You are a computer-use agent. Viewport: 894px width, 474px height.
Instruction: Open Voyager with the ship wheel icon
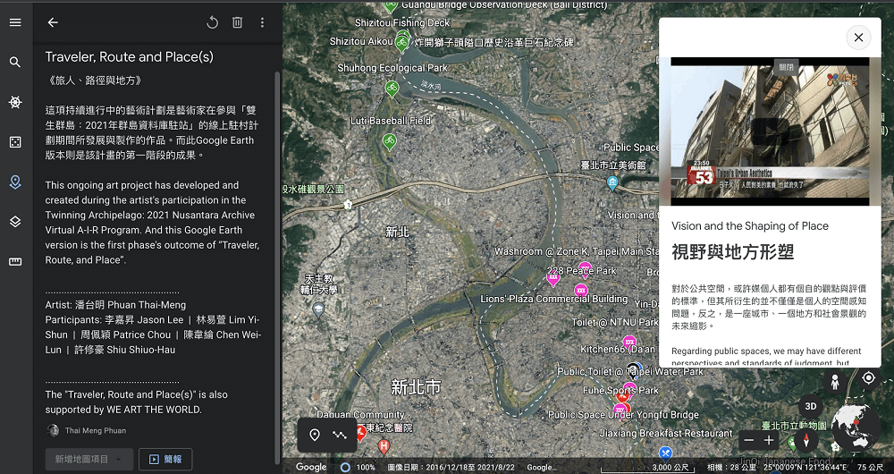[x=15, y=102]
